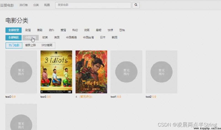Filter movies by 爱情 genre

[x=63, y=30]
